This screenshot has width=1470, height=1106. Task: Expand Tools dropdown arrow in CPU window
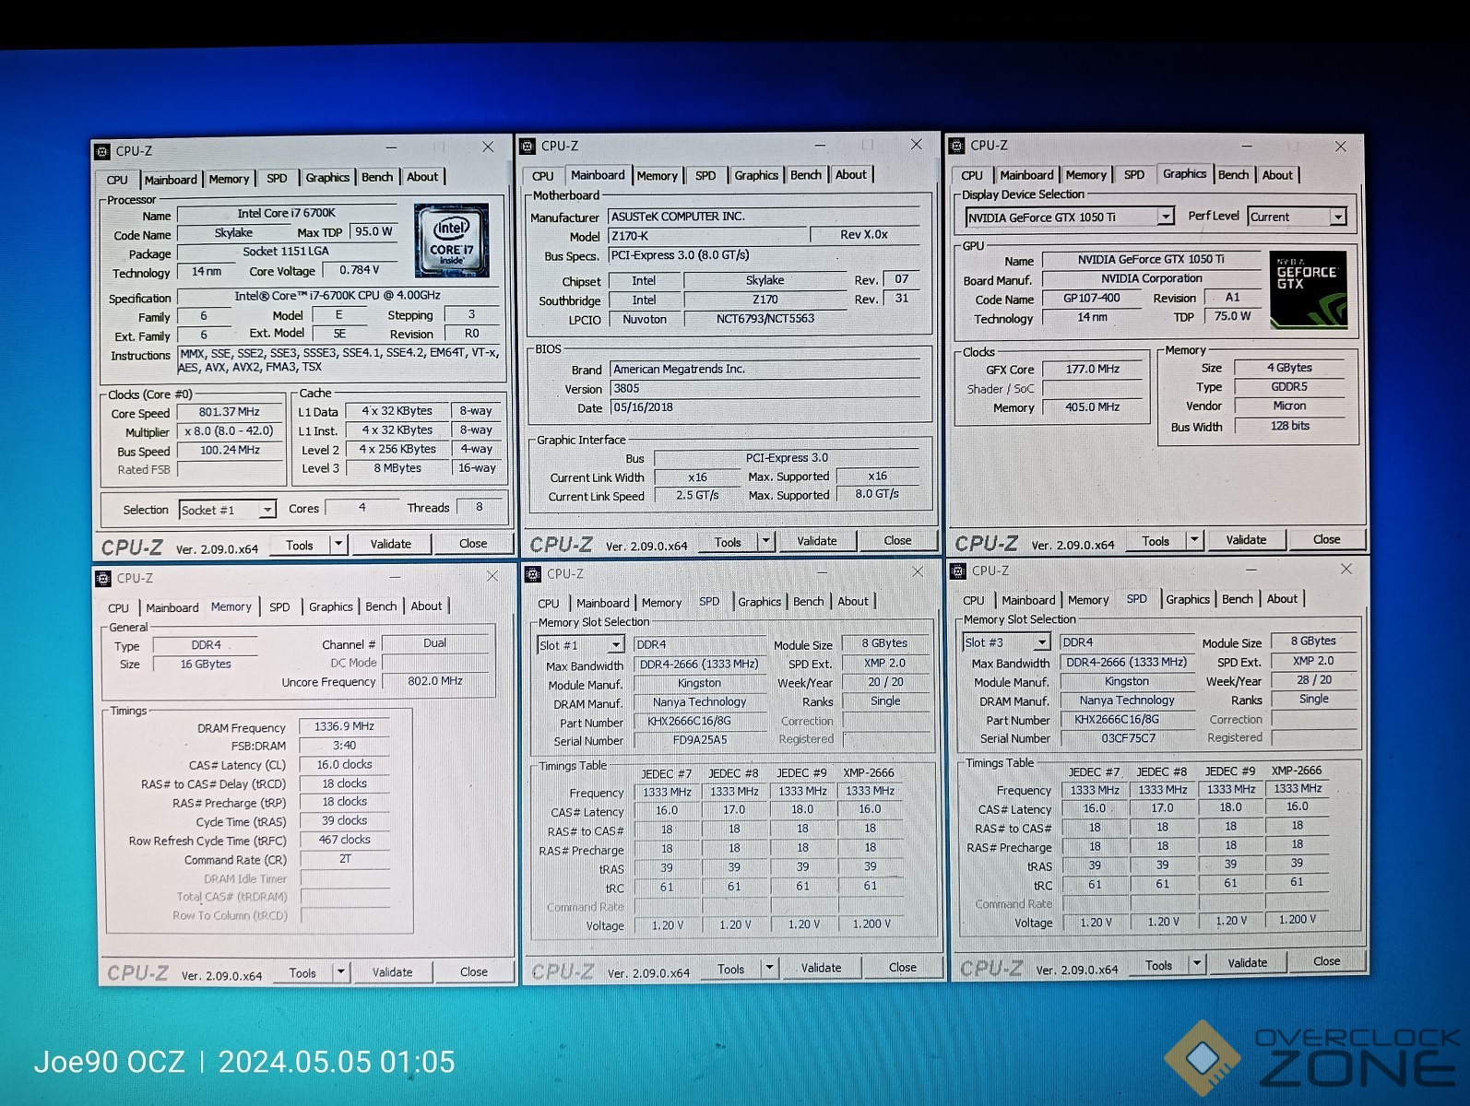(338, 544)
